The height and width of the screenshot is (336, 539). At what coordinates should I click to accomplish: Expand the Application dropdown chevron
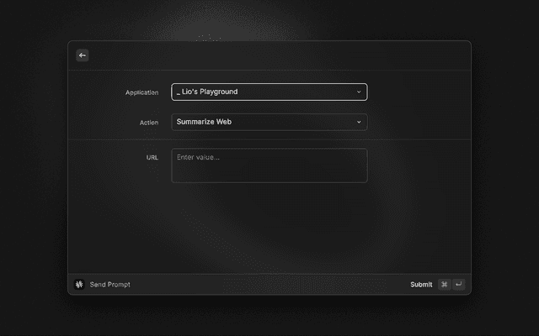pos(359,92)
